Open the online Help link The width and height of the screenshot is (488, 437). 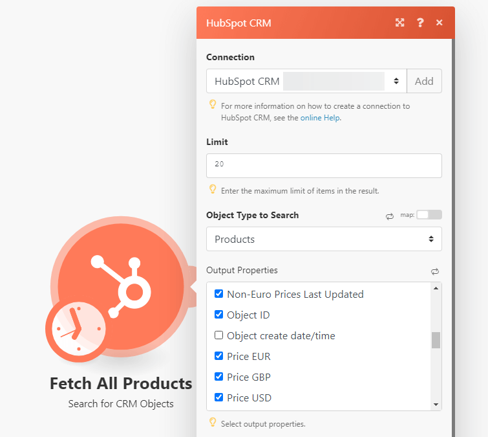click(320, 118)
